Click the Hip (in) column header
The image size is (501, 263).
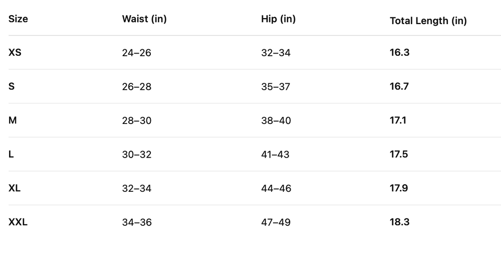(x=278, y=19)
